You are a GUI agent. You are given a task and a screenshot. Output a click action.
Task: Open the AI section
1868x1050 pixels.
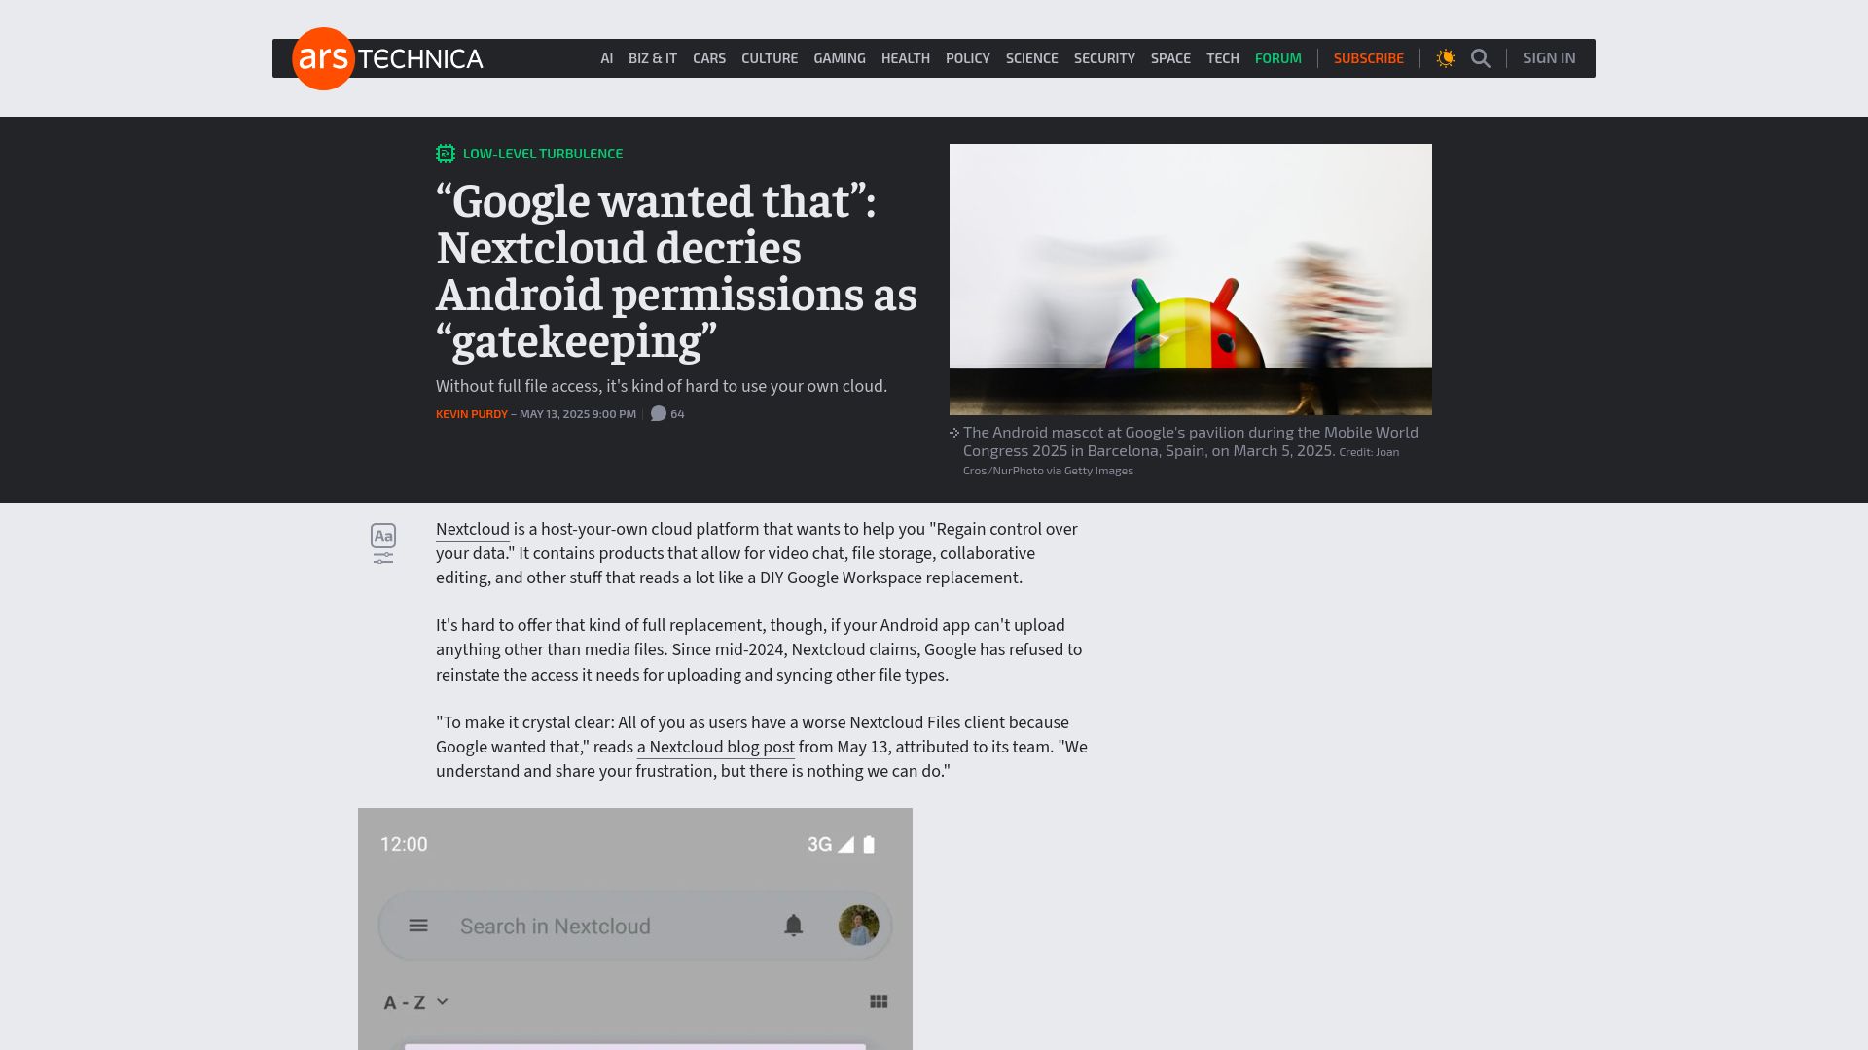(x=607, y=58)
